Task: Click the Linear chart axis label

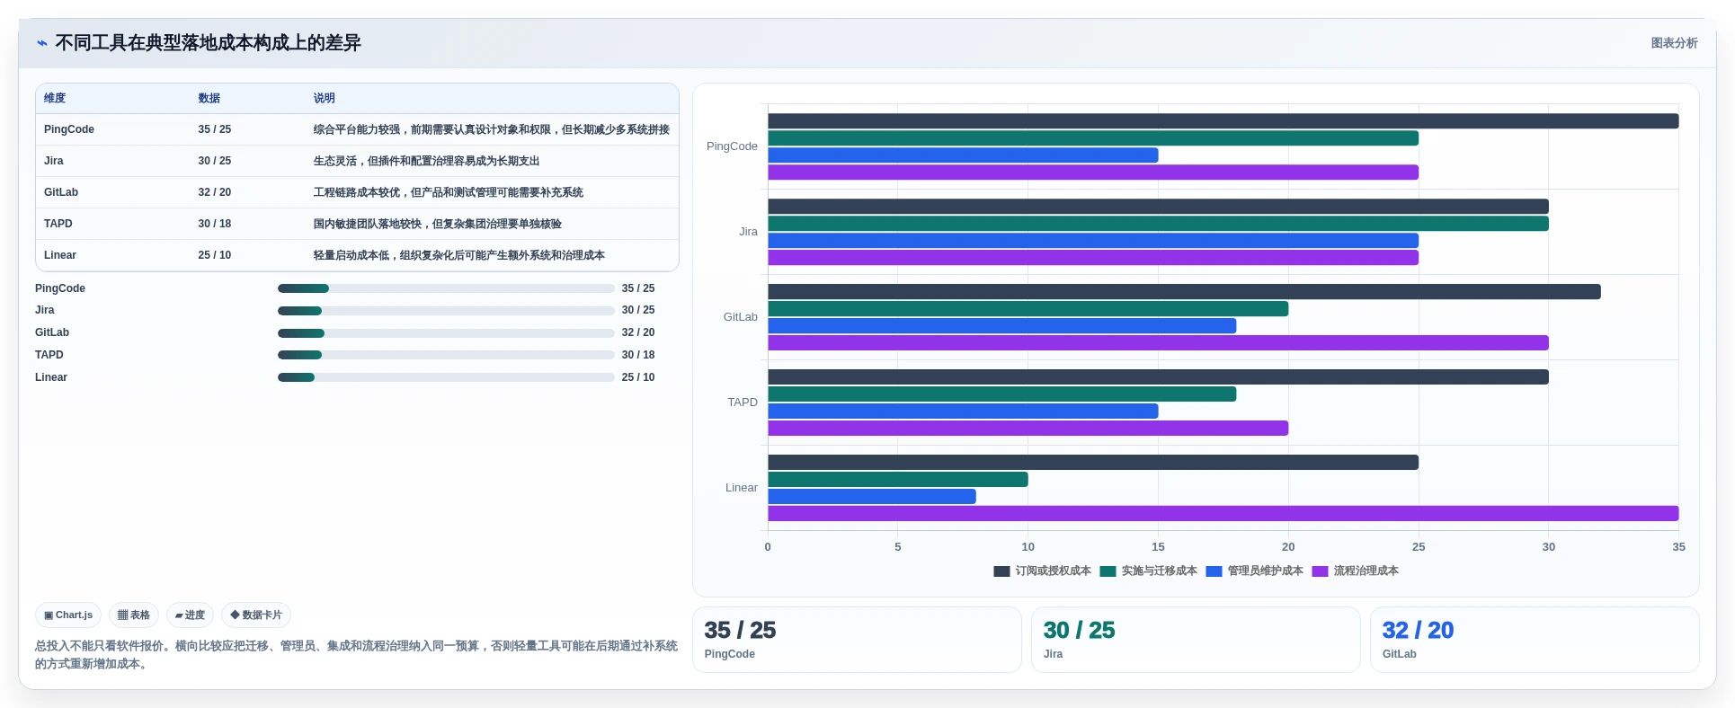Action: [x=741, y=488]
